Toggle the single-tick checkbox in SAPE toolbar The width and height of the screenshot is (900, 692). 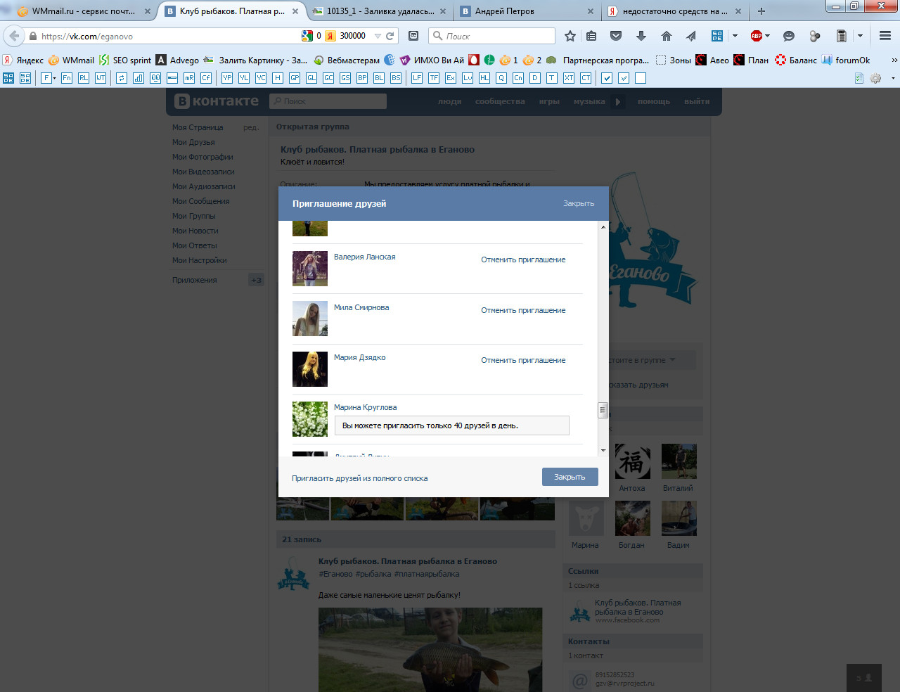coord(607,78)
